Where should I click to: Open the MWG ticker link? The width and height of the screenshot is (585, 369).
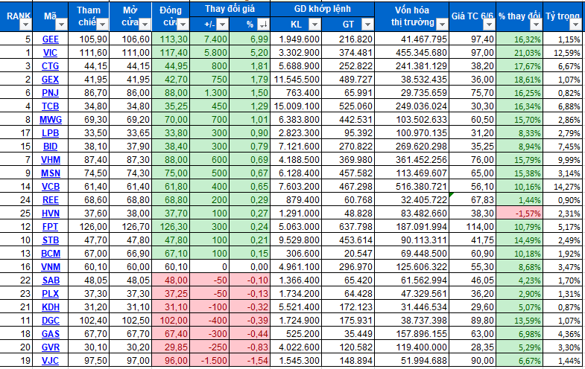51,120
